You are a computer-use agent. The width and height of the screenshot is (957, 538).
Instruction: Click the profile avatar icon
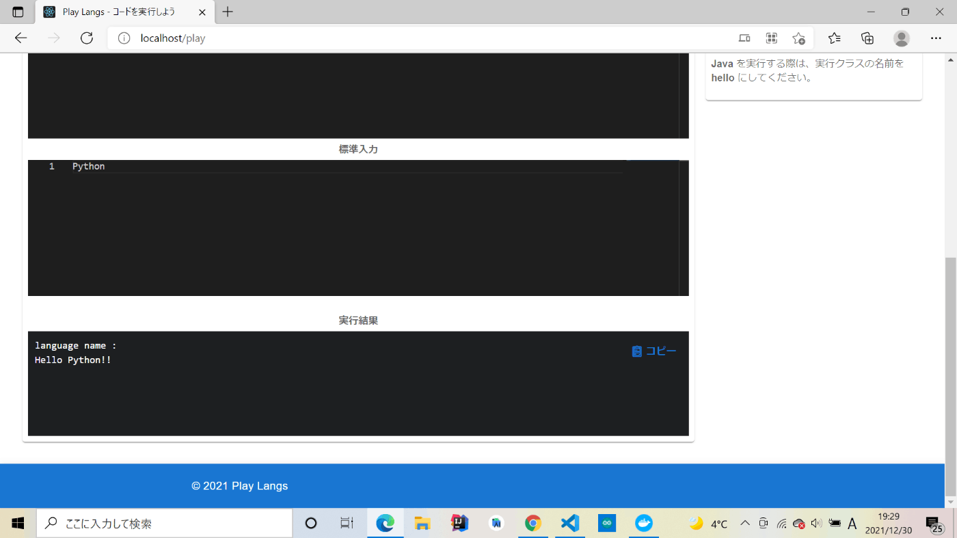click(902, 38)
